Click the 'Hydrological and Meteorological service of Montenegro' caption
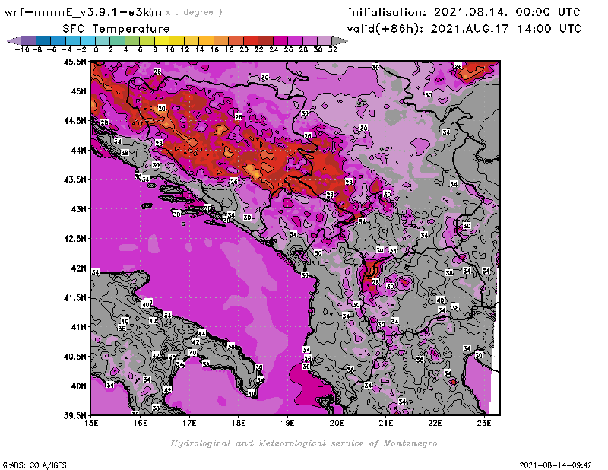This screenshot has width=608, height=470. click(303, 443)
